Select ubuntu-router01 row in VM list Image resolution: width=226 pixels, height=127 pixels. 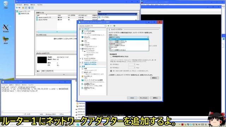pos(67,17)
